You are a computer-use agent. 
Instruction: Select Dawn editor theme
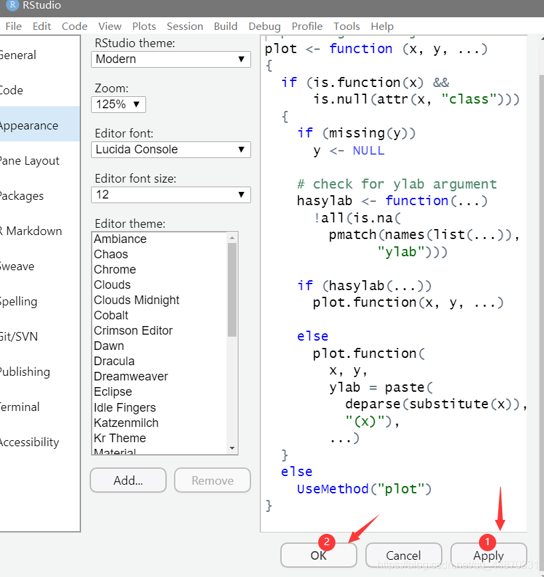(159, 346)
